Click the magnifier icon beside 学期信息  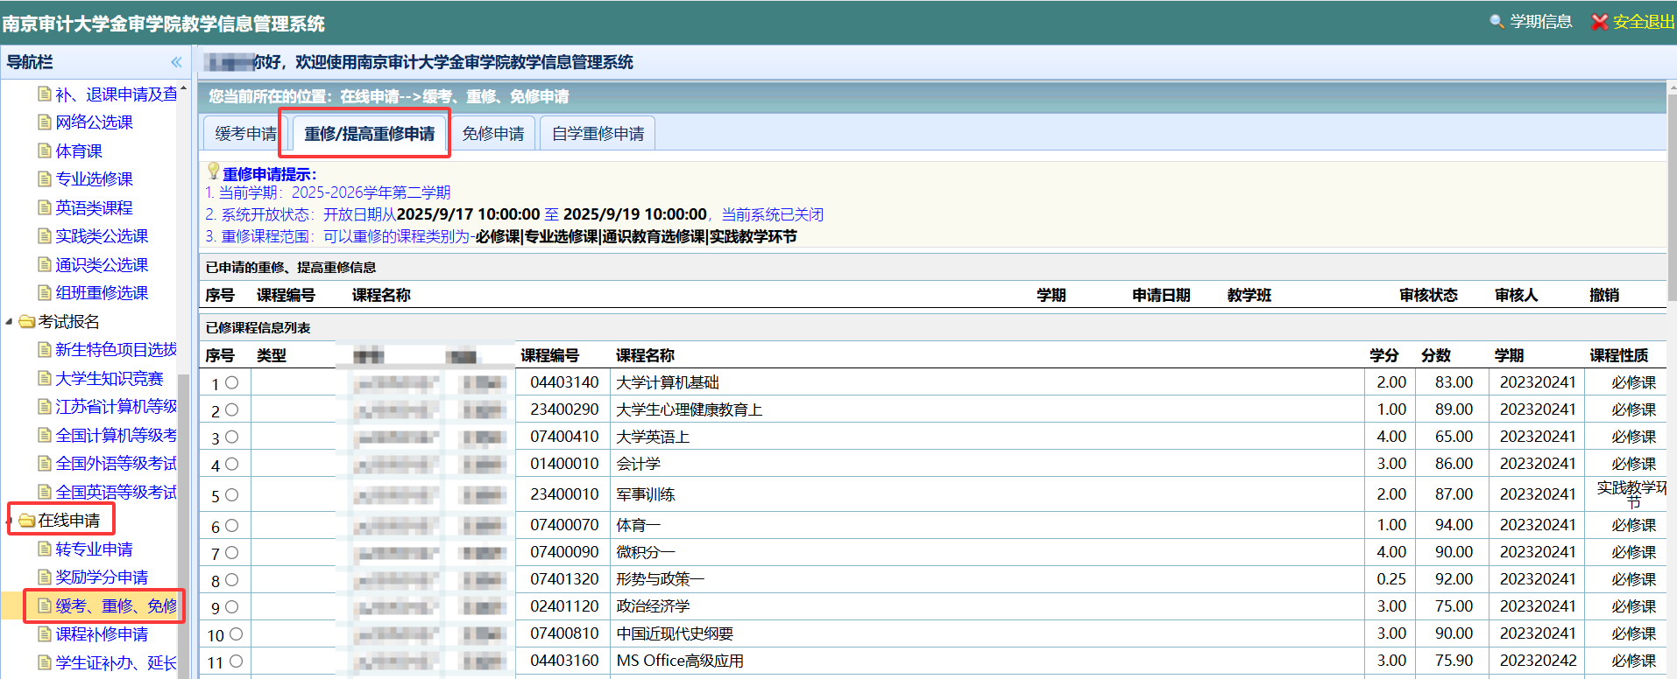point(1497,22)
